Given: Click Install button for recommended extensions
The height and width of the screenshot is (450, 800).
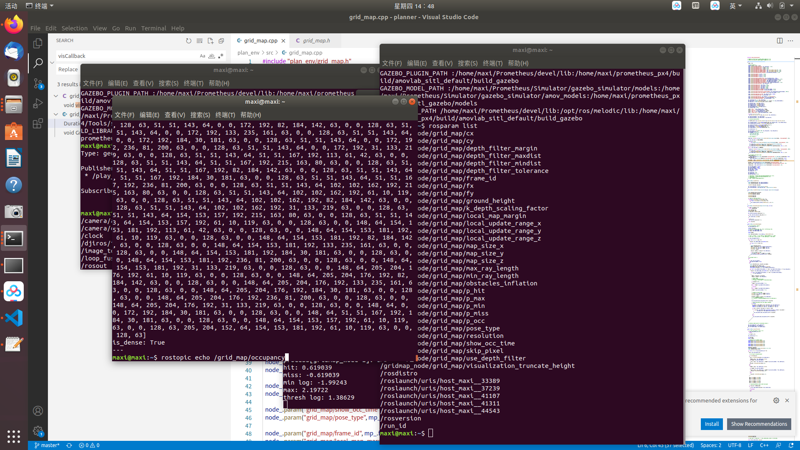Looking at the screenshot, I should [x=712, y=424].
